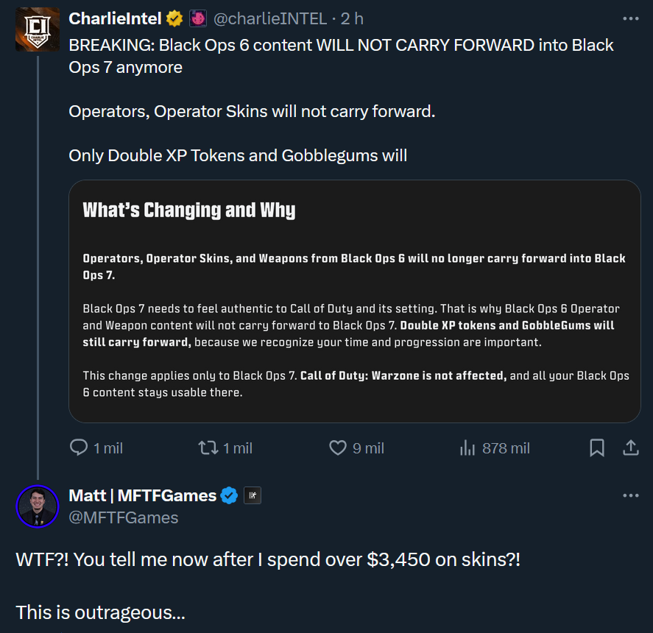The width and height of the screenshot is (653, 633).
Task: Open the @charlieINTEL handle link
Action: click(270, 18)
